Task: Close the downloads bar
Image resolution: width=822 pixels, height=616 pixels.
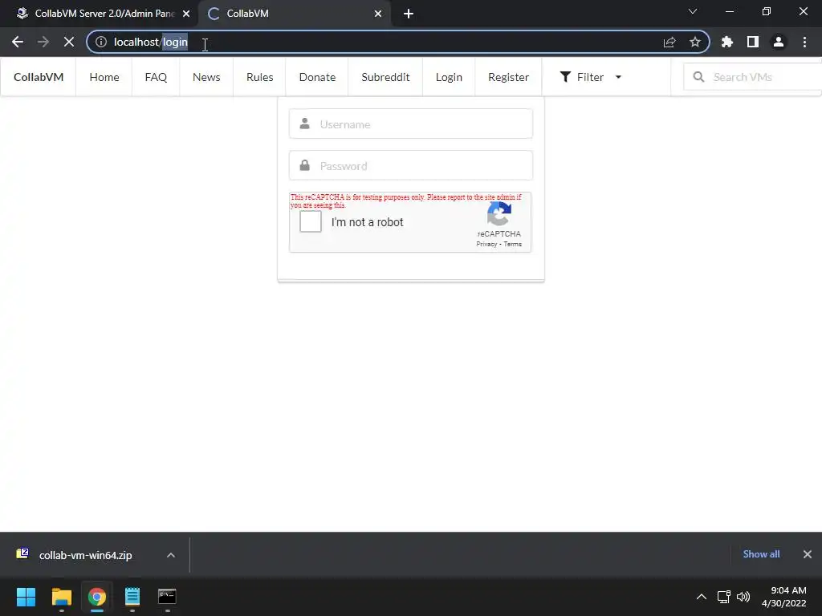Action: pyautogui.click(x=808, y=554)
